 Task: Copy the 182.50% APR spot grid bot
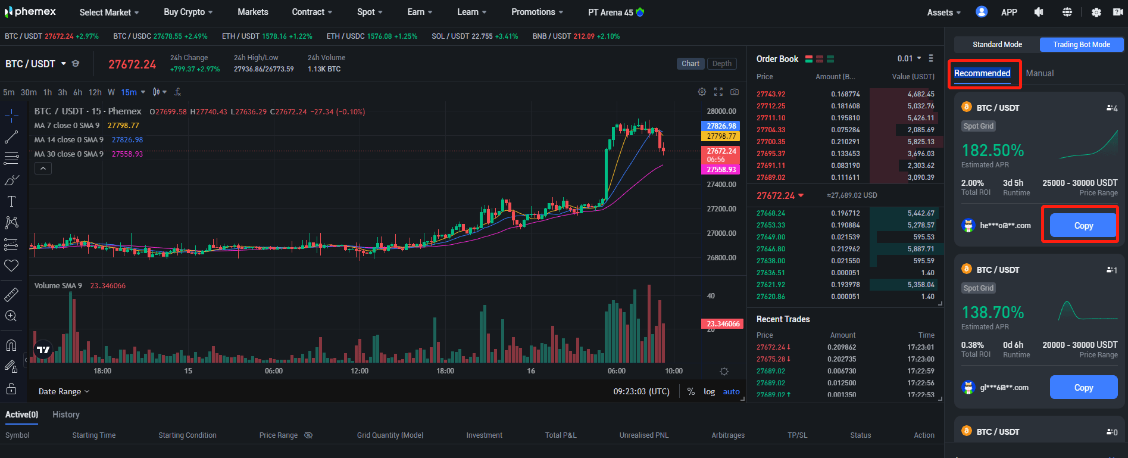tap(1083, 226)
